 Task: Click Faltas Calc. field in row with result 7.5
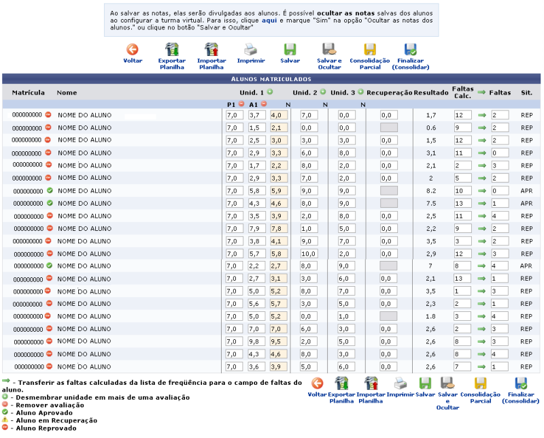[463, 204]
